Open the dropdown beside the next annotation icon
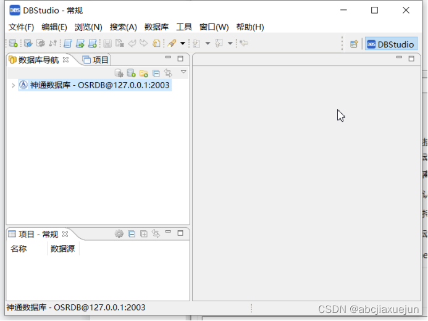Screen dimensions: 428x321 (x=208, y=43)
